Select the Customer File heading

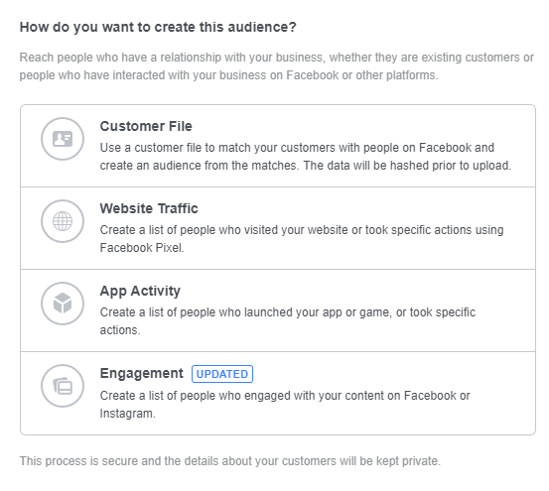146,126
